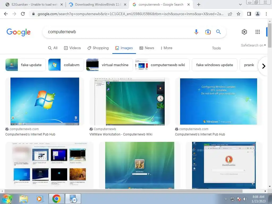Click the network tray icon
Screen dimensions: 272x204
click(x=232, y=199)
